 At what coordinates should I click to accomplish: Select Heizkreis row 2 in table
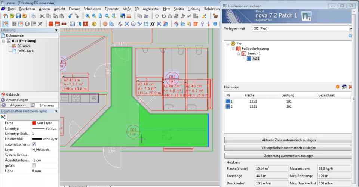coord(288,106)
